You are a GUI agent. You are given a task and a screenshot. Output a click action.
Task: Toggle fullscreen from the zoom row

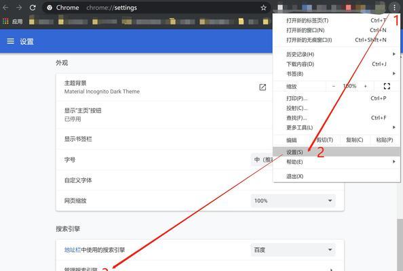(x=387, y=86)
